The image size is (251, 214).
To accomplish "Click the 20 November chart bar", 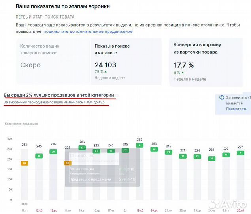I will 154,174.
